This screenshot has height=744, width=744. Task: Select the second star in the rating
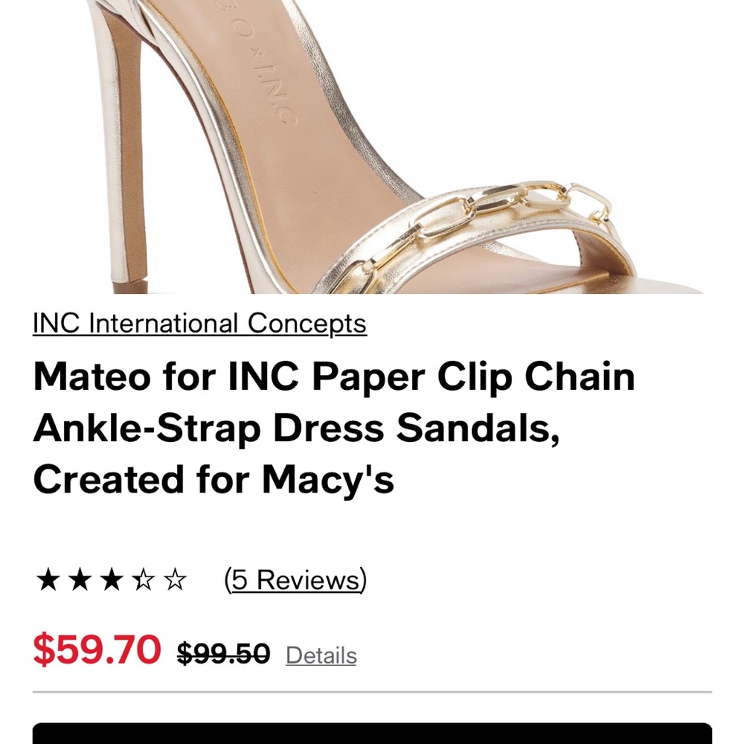(x=80, y=580)
